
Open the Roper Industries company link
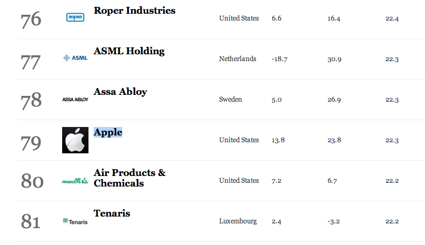[134, 11]
